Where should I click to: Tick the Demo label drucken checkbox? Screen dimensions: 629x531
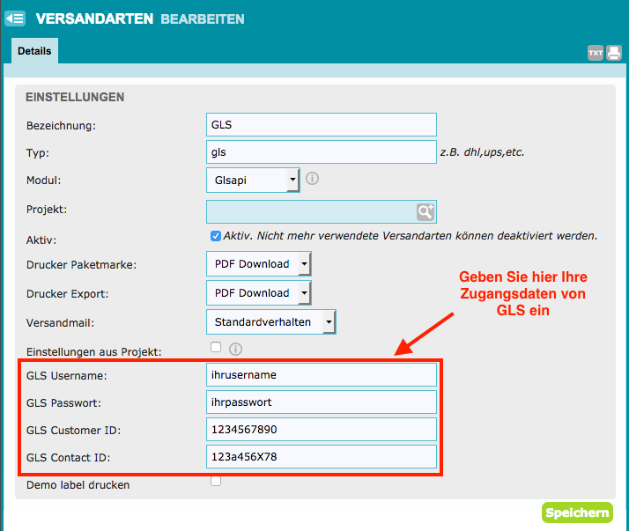(216, 481)
